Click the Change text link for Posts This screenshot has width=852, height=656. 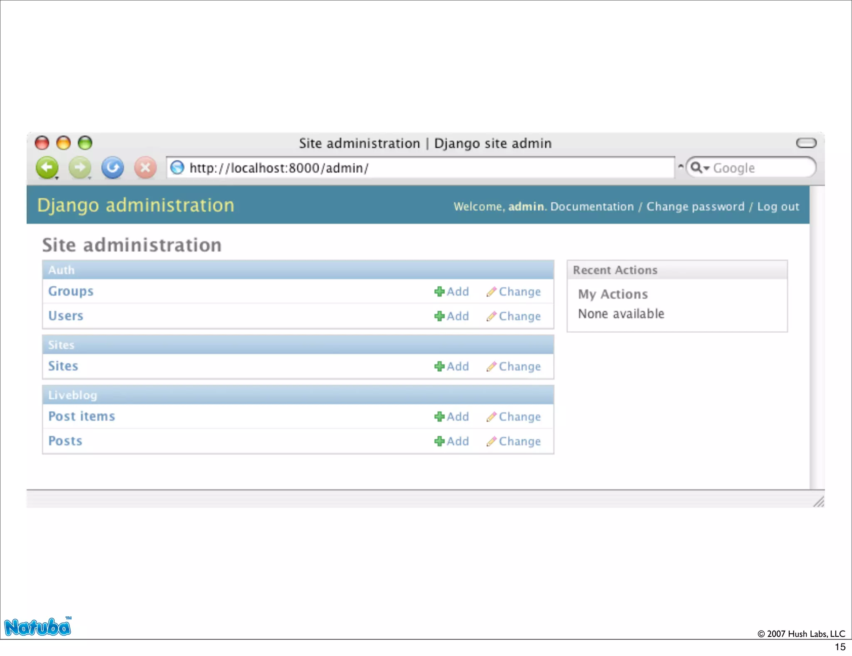[520, 442]
